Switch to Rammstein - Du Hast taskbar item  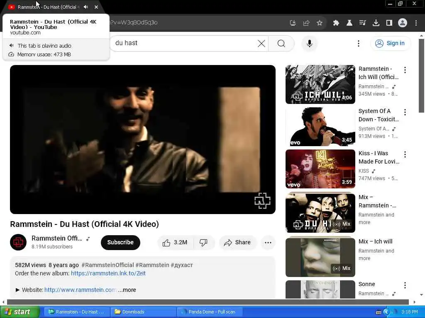point(77,312)
